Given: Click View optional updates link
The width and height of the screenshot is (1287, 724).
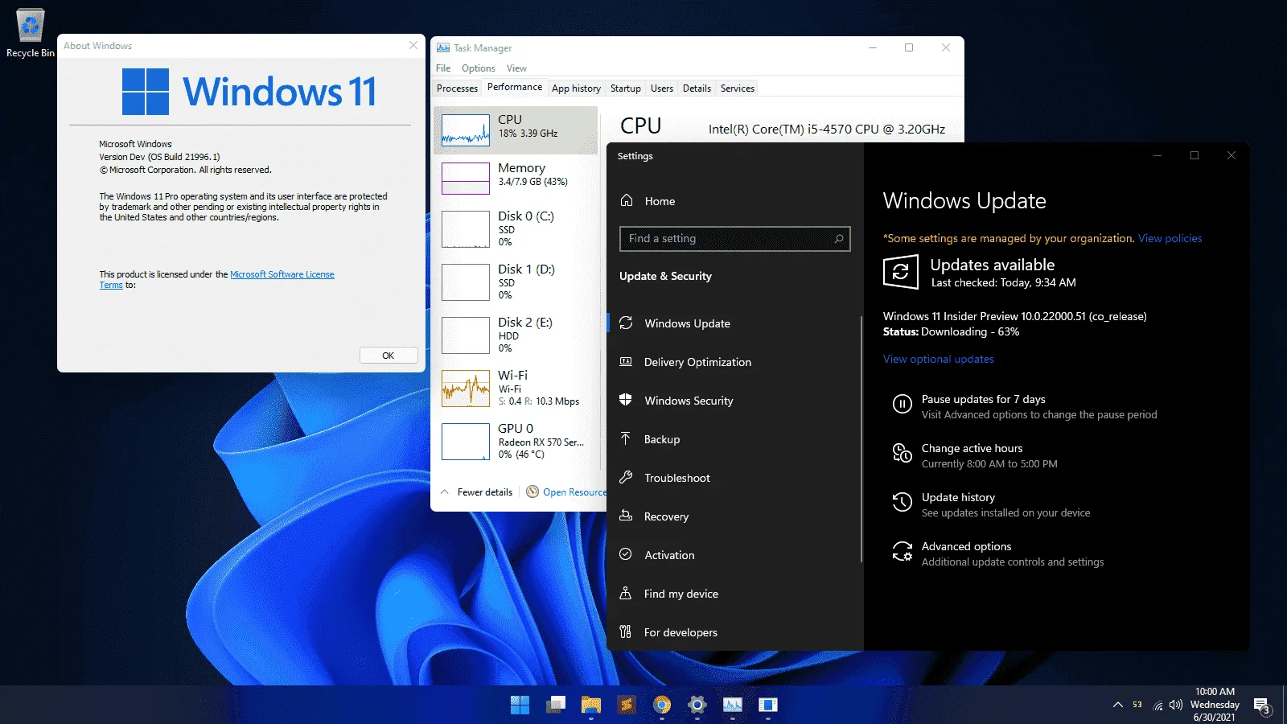Looking at the screenshot, I should click(x=938, y=359).
